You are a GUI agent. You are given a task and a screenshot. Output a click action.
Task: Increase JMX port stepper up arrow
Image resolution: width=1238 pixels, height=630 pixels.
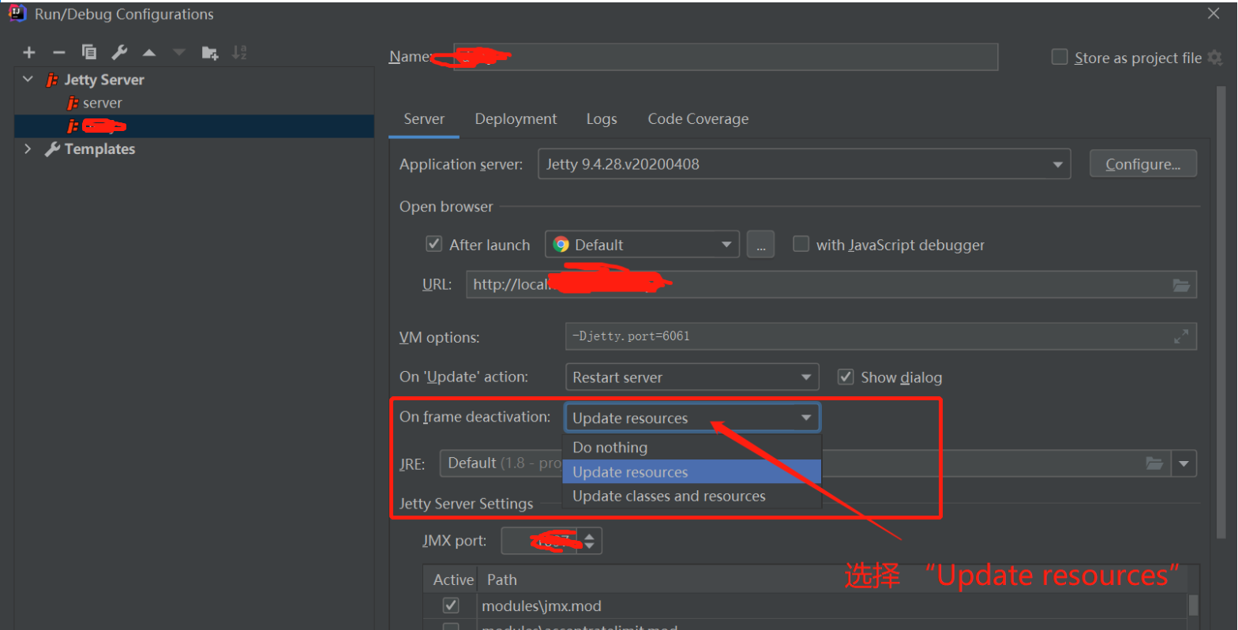(589, 535)
